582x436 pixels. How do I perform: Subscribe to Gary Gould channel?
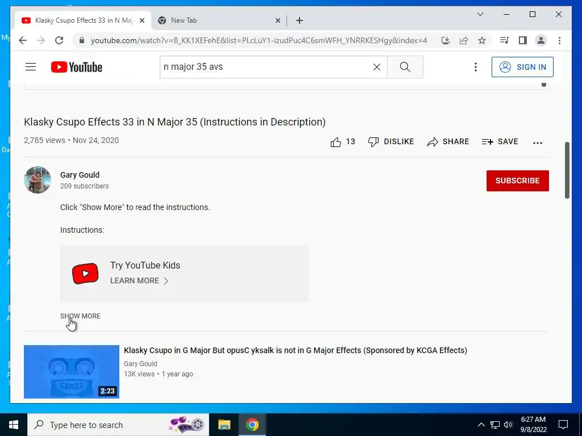tap(517, 181)
